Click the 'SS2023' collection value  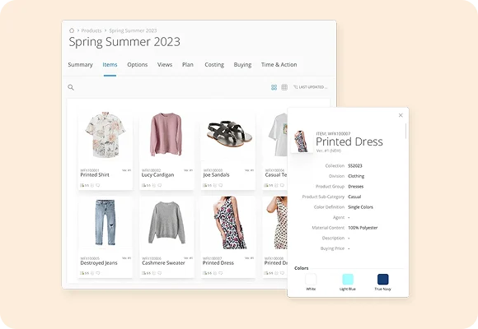click(355, 166)
